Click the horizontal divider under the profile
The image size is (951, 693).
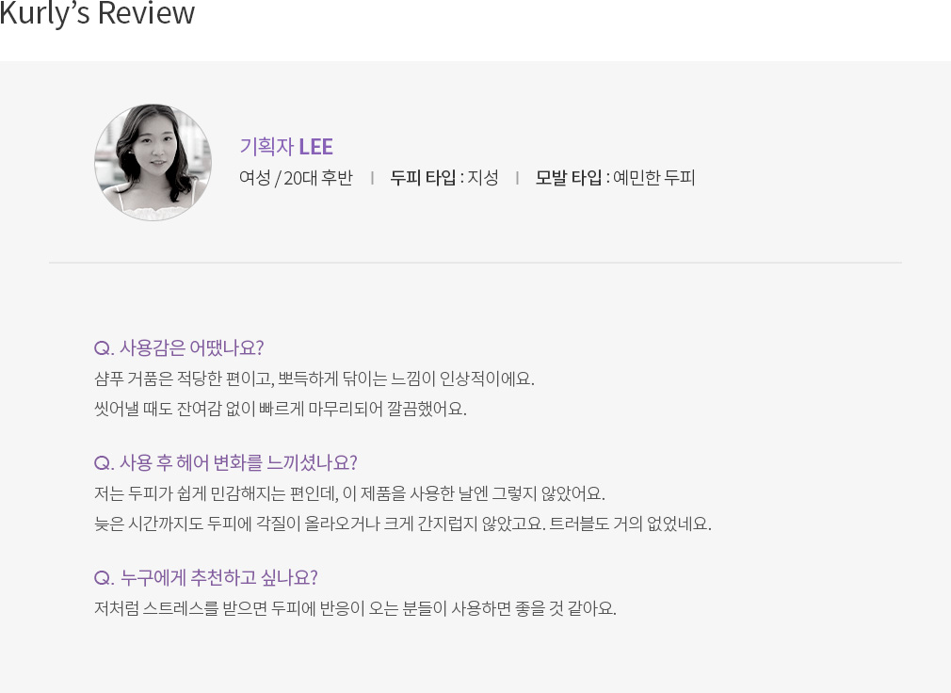475,263
